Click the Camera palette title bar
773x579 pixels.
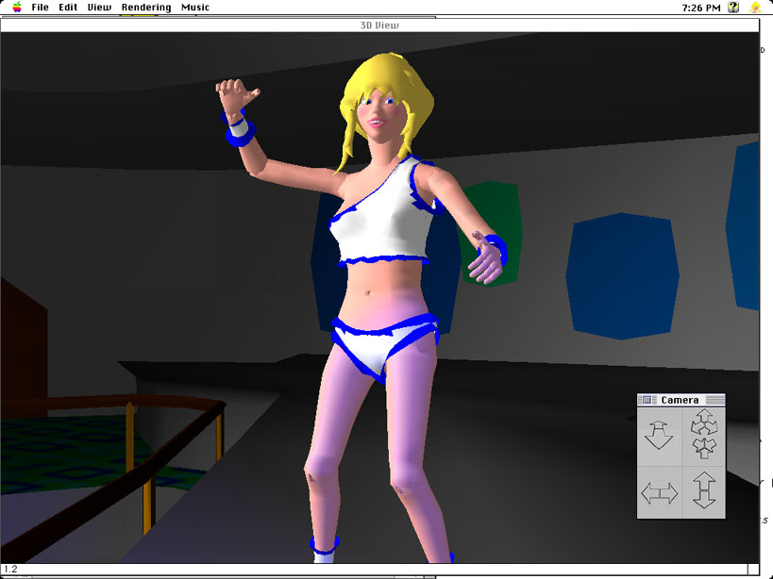pyautogui.click(x=681, y=400)
